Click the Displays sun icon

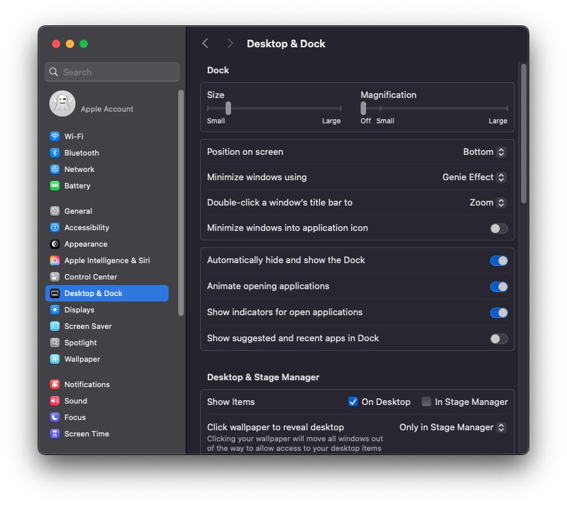[55, 310]
